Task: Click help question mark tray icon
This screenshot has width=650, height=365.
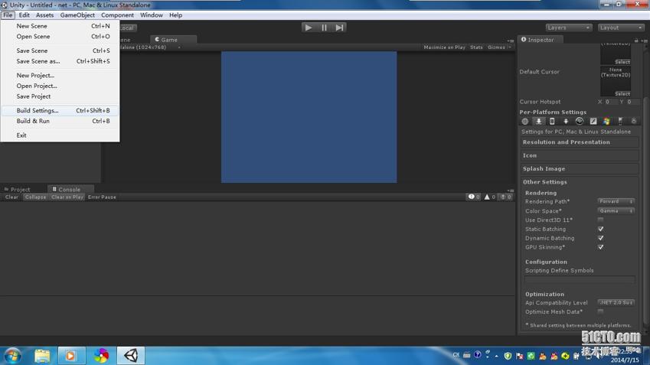Action: (x=478, y=354)
